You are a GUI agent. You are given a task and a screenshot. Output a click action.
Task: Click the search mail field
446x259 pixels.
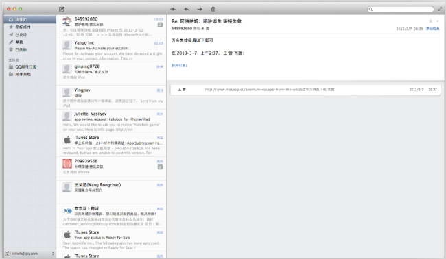click(401, 9)
